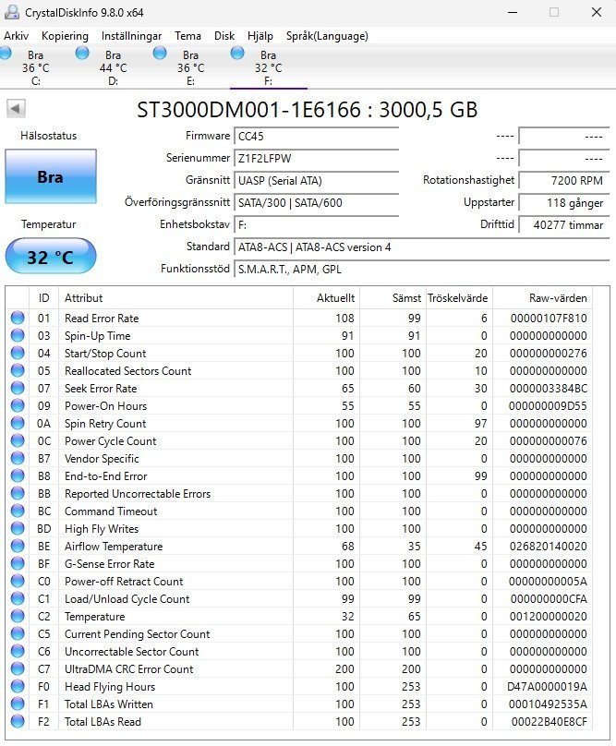
Task: Click the 32 °C temperature button
Action: [x=50, y=257]
